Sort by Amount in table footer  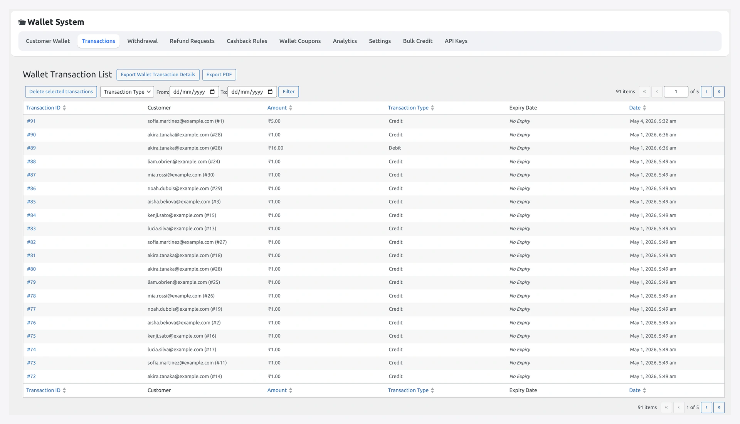(280, 390)
